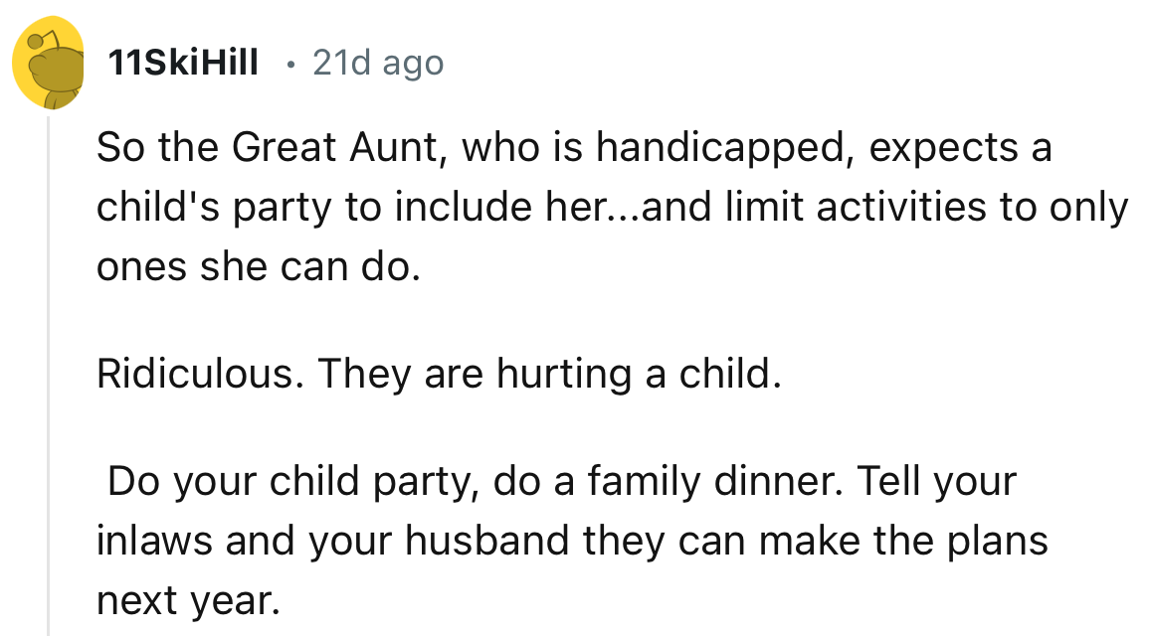Open the 21d ago timestamp link
Screen dimensions: 1150x636
[x=377, y=62]
